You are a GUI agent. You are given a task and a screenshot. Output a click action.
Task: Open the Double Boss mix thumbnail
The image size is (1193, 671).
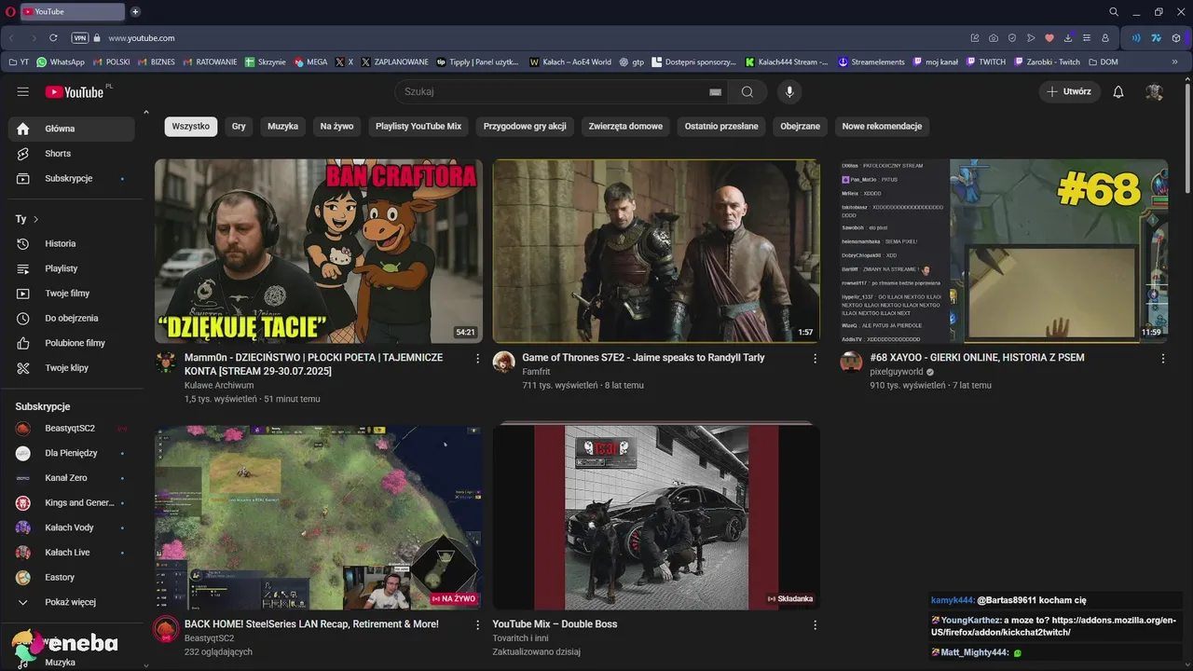point(656,517)
